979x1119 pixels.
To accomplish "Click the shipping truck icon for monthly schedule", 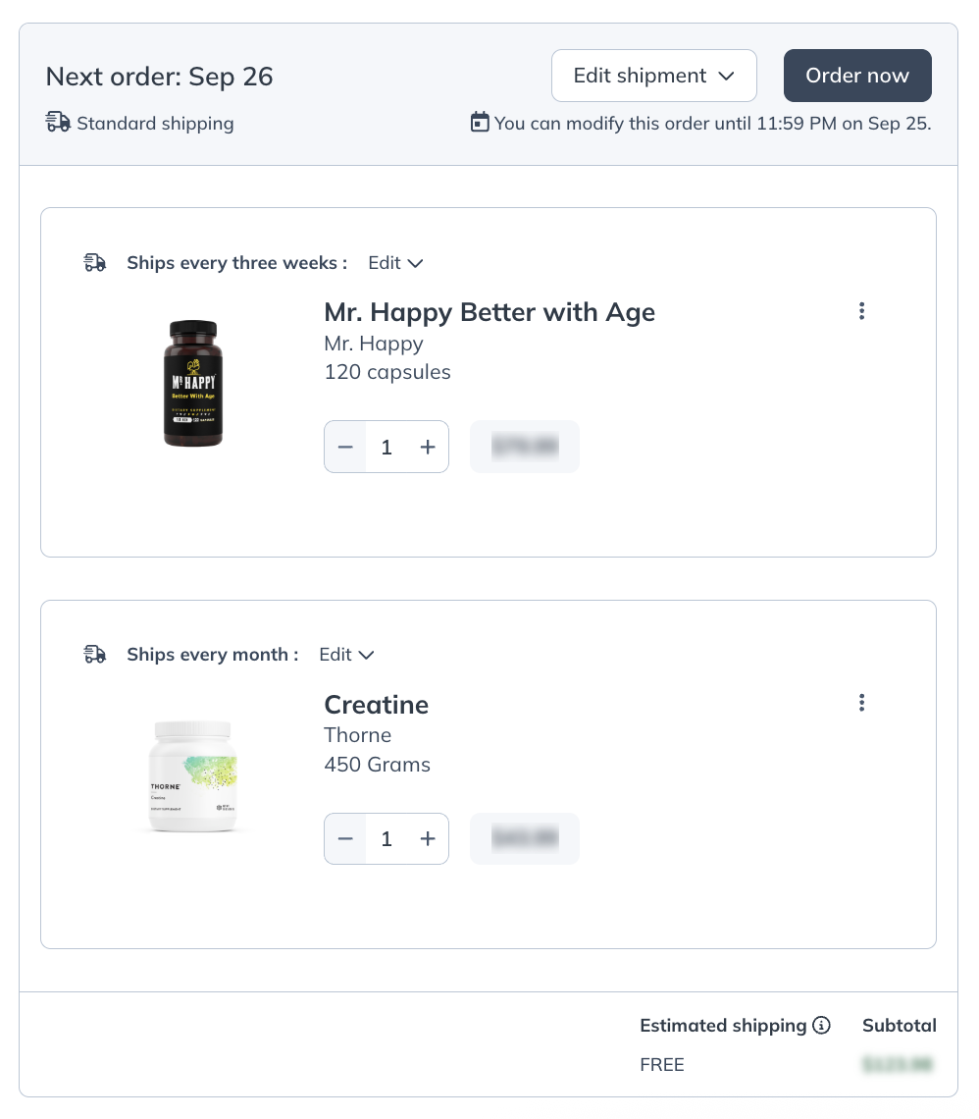I will click(95, 654).
